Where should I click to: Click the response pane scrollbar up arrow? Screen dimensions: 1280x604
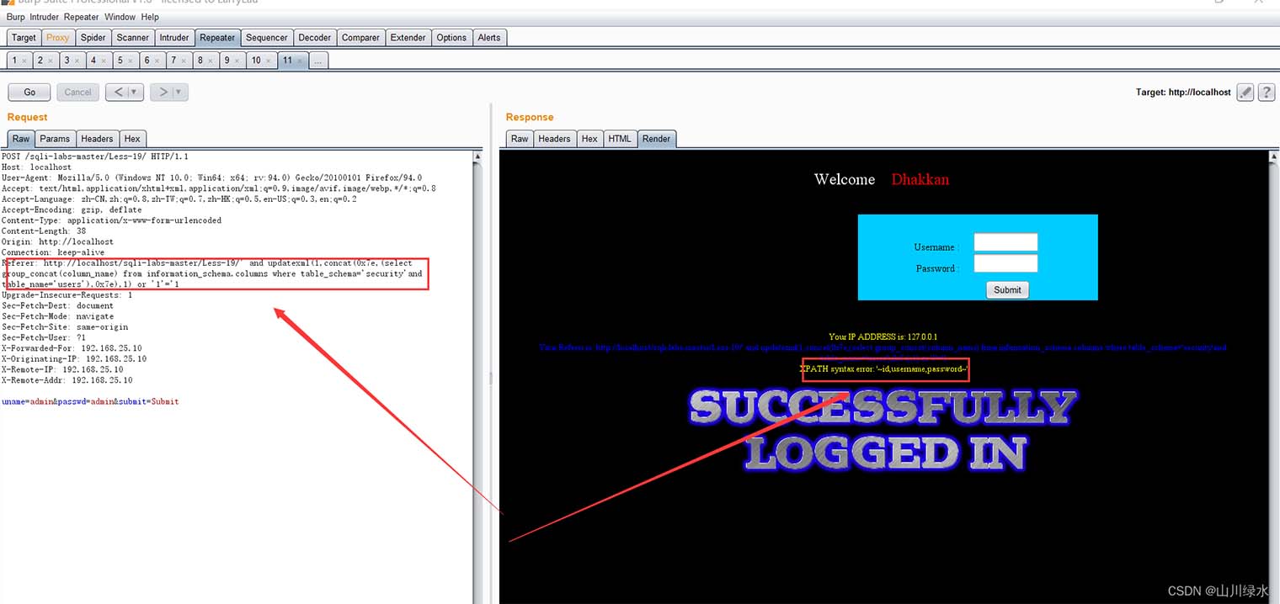coord(1272,157)
